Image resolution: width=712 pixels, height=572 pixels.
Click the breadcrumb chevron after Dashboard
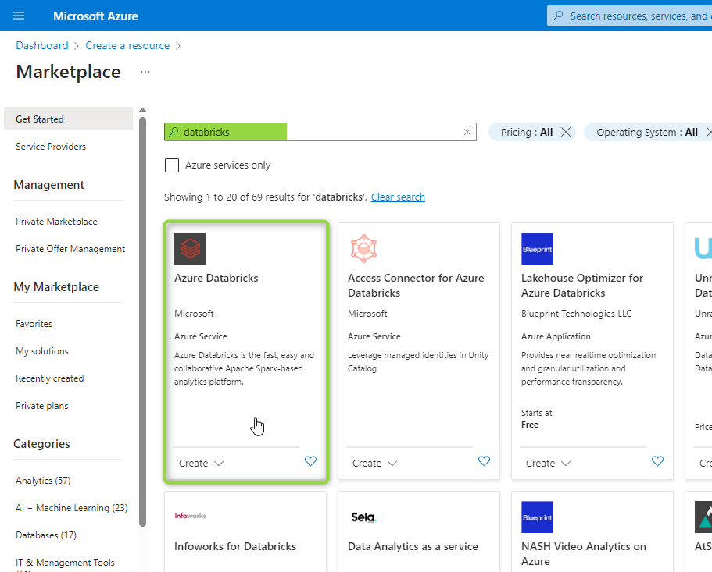(x=77, y=46)
